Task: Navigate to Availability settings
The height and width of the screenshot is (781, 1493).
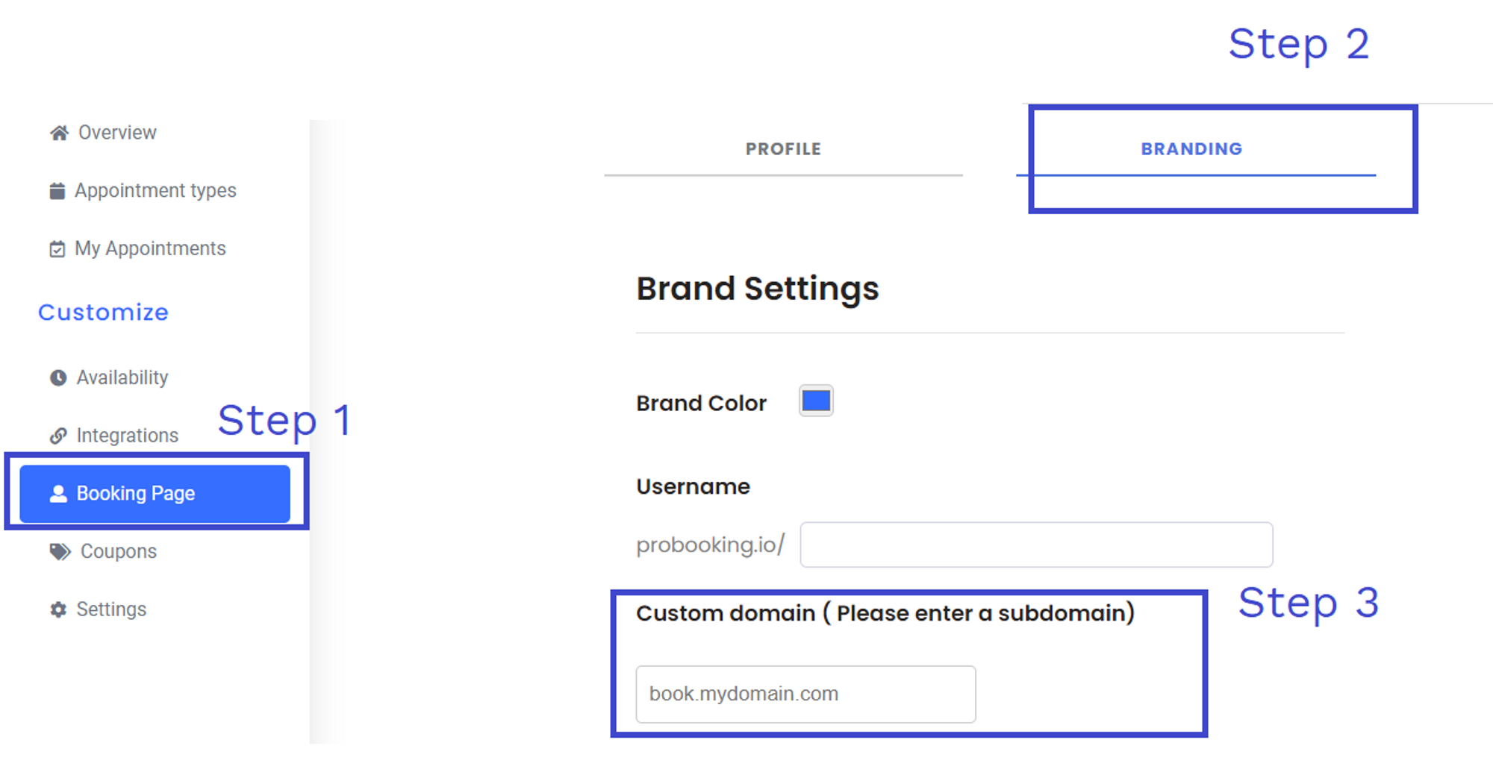Action: click(x=122, y=377)
